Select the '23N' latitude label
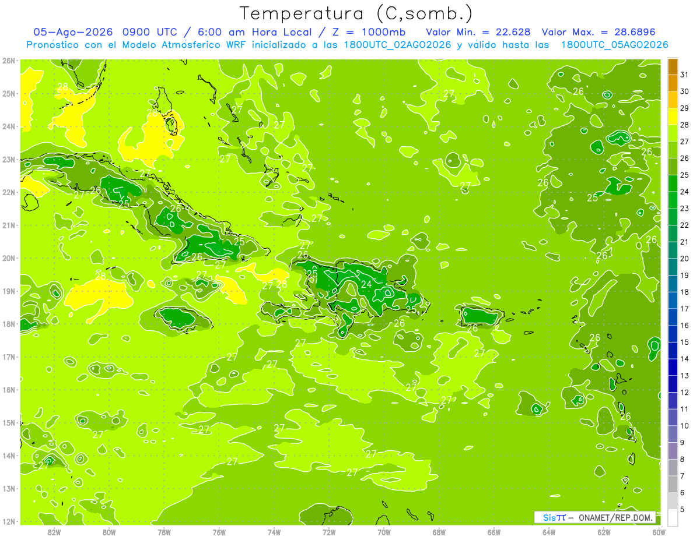The image size is (700, 540). tap(9, 159)
